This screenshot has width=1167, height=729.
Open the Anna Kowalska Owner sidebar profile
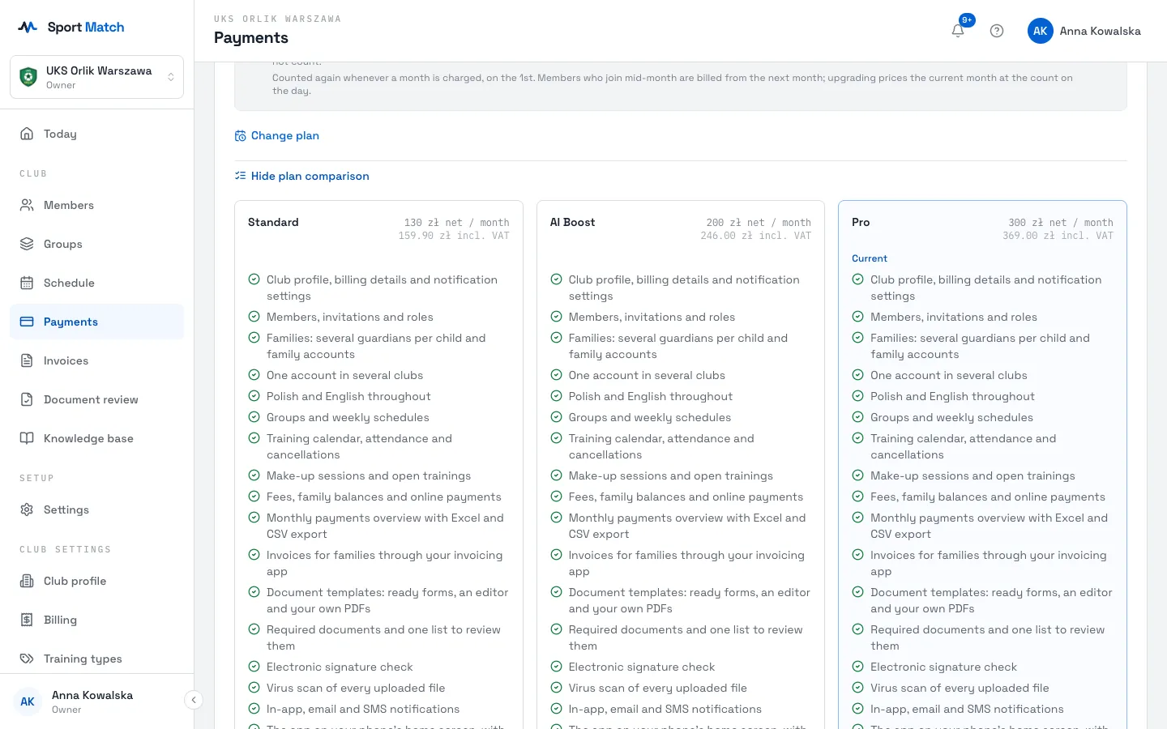click(96, 701)
